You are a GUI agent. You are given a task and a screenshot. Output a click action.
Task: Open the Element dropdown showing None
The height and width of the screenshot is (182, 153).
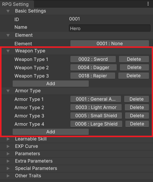tap(110, 44)
